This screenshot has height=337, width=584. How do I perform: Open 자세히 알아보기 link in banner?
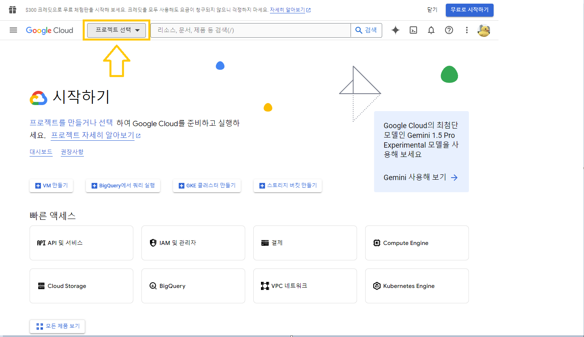click(290, 10)
